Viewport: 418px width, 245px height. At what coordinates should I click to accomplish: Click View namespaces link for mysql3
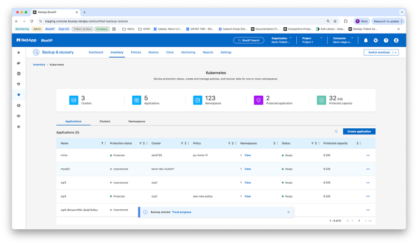[x=248, y=169]
